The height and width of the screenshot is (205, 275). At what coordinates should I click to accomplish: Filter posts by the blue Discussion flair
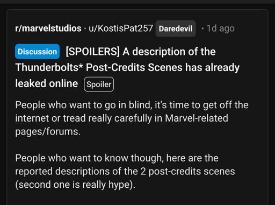tap(37, 52)
